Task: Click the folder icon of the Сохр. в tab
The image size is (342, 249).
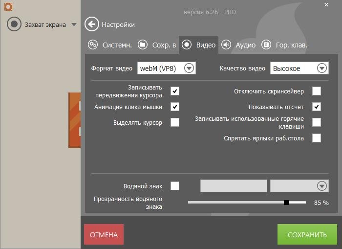Action: tap(143, 45)
